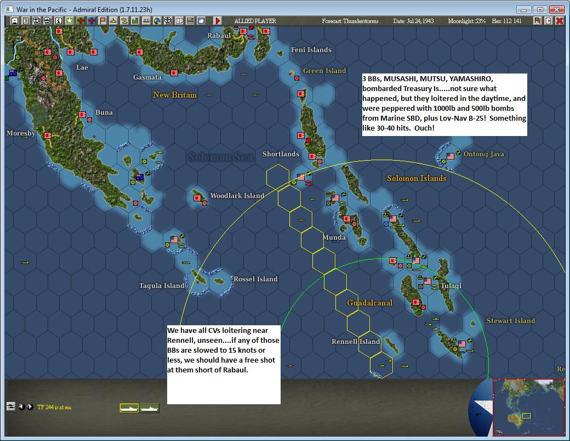Select the US flag southeast of Stewart Island label

point(462,343)
